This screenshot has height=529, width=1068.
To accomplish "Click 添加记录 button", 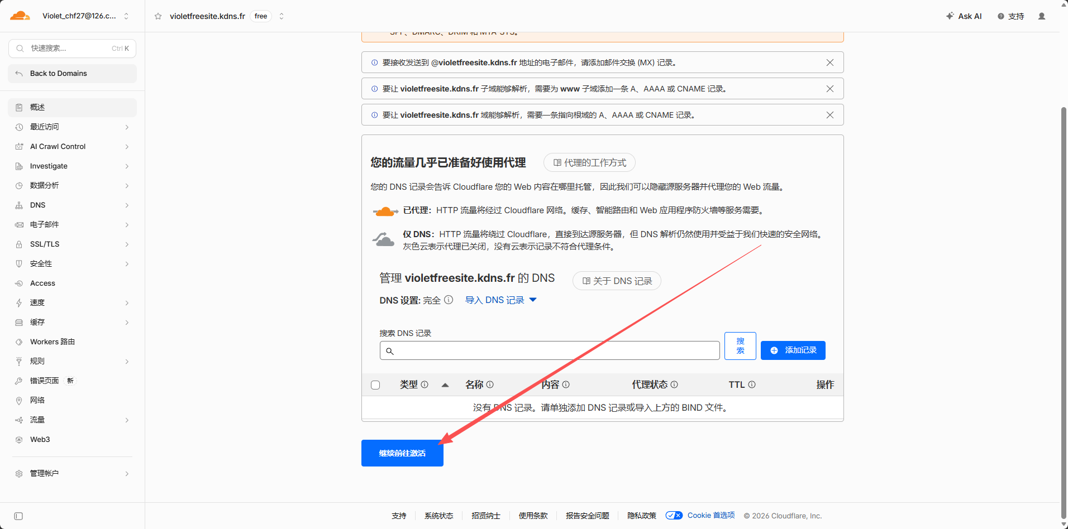I will pyautogui.click(x=793, y=350).
